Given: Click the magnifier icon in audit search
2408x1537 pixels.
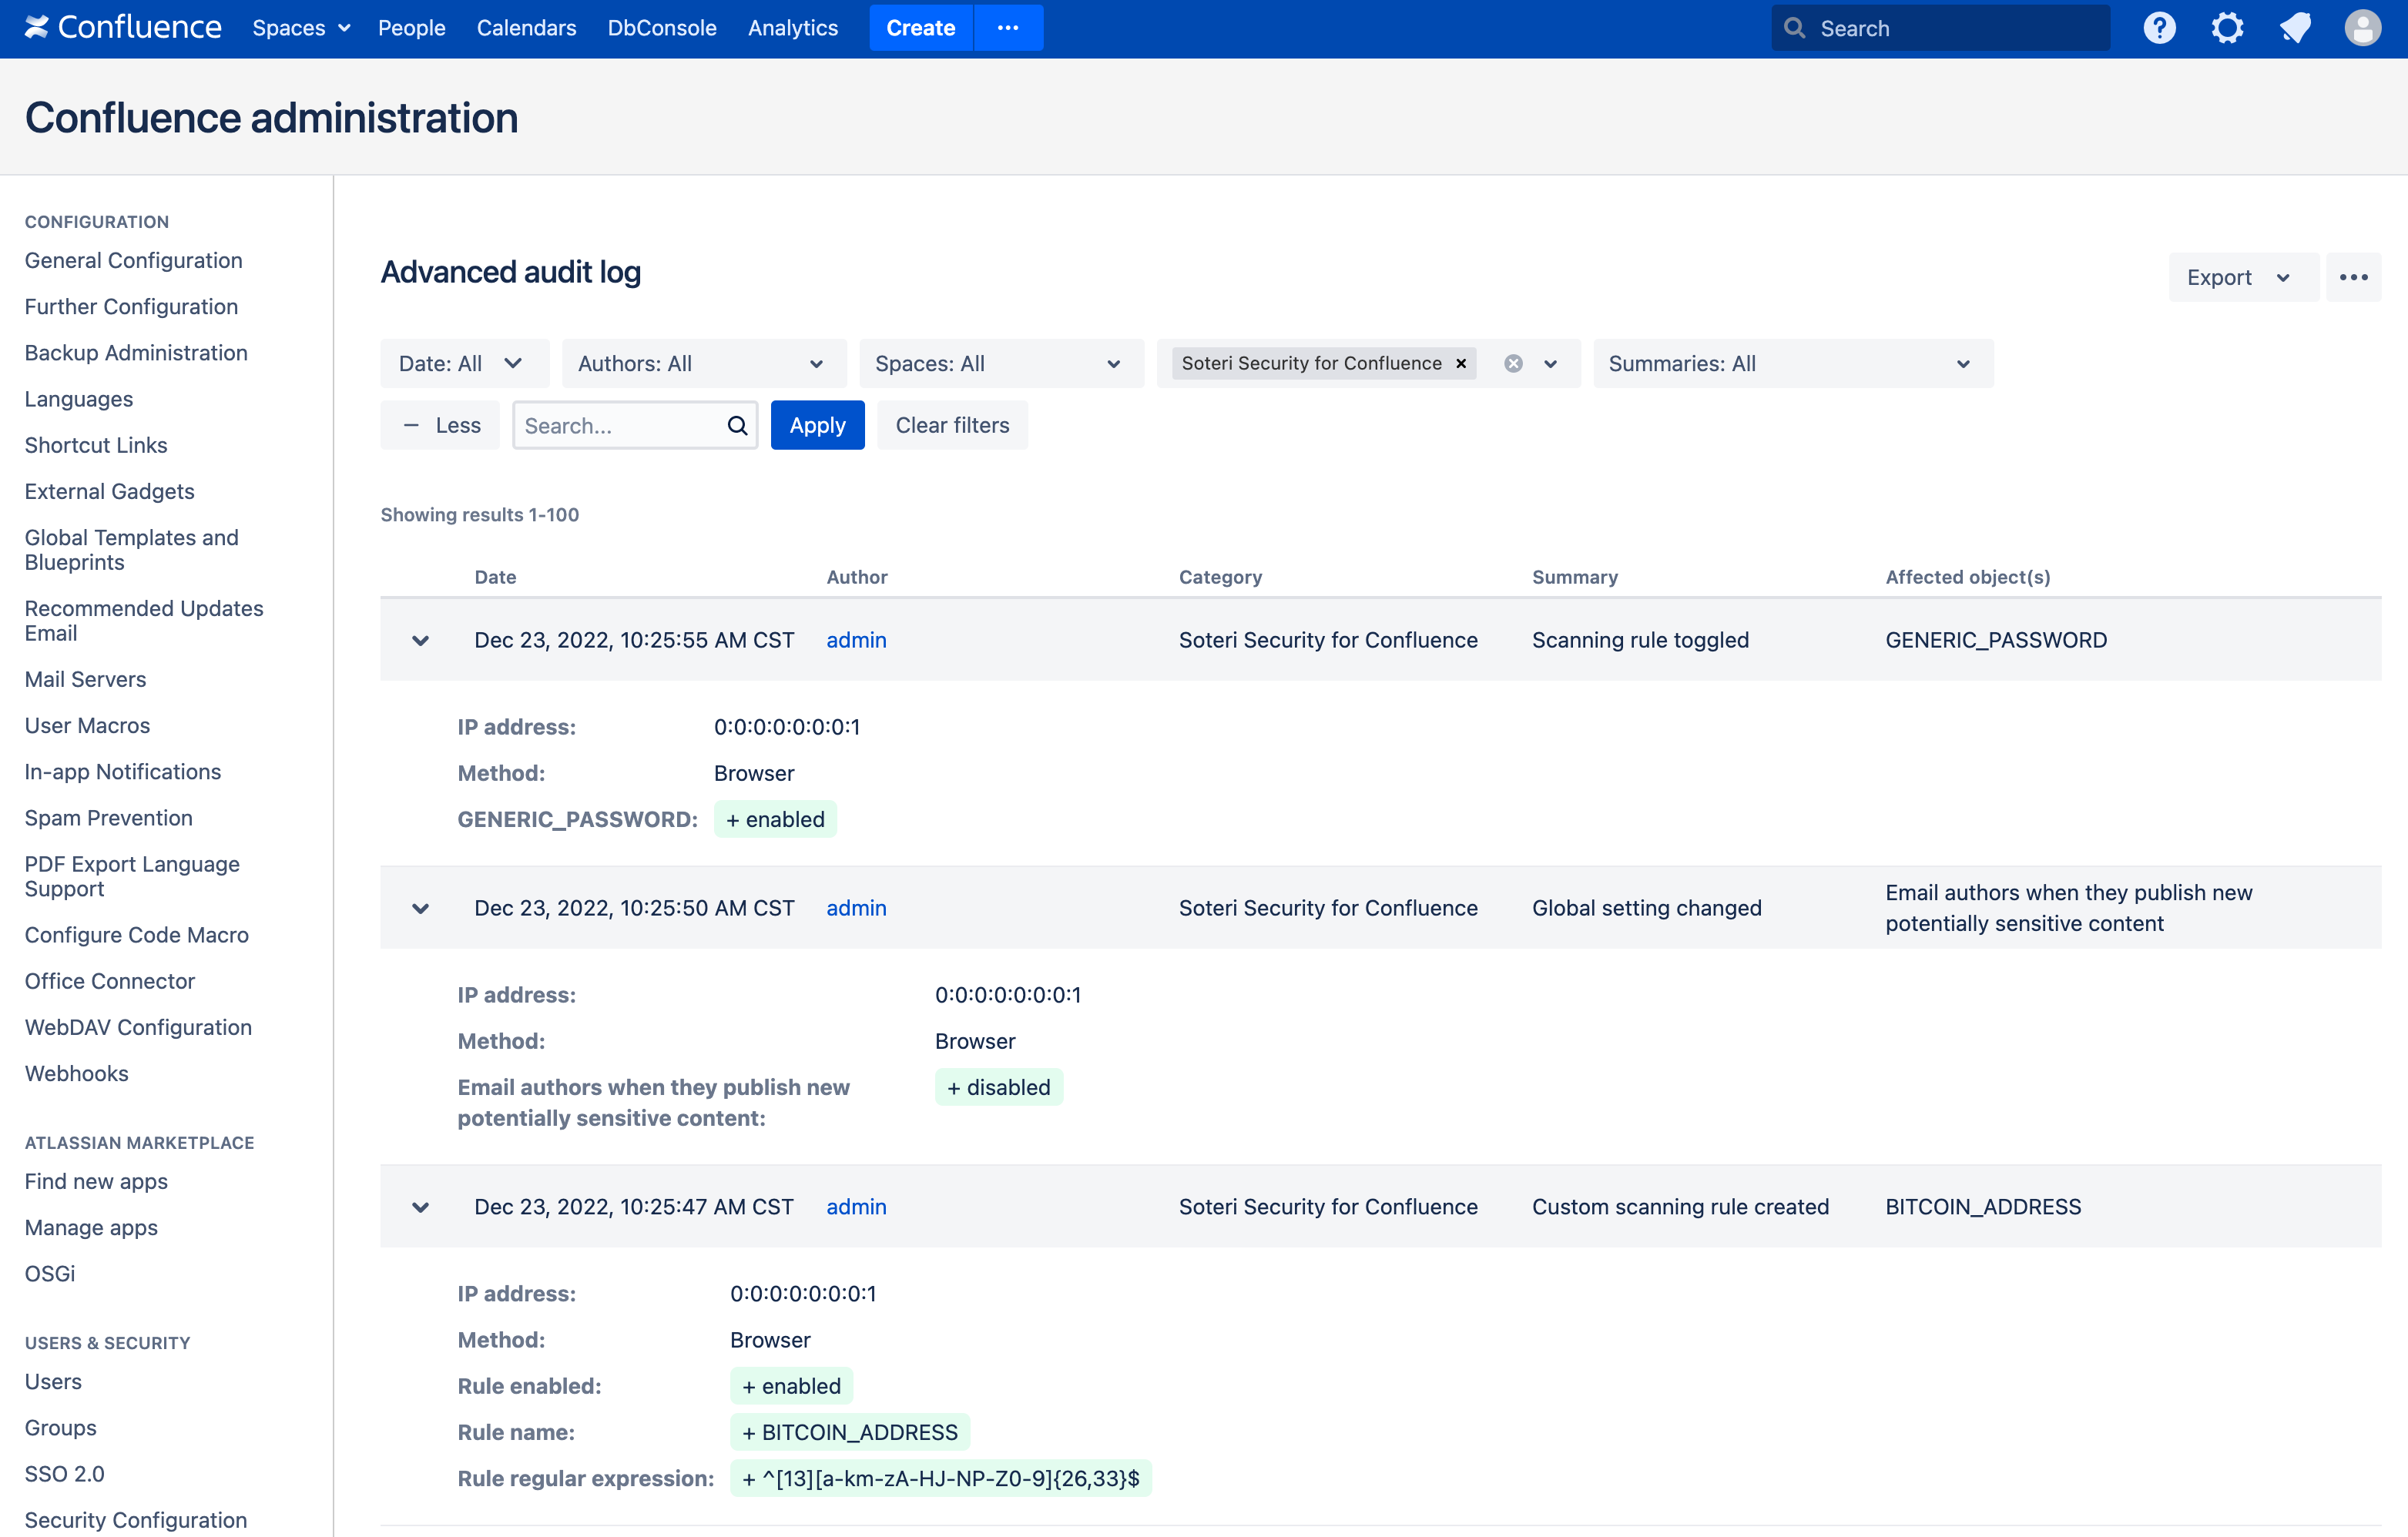Looking at the screenshot, I should point(737,426).
